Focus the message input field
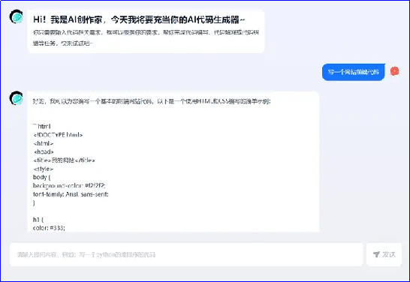 click(186, 254)
